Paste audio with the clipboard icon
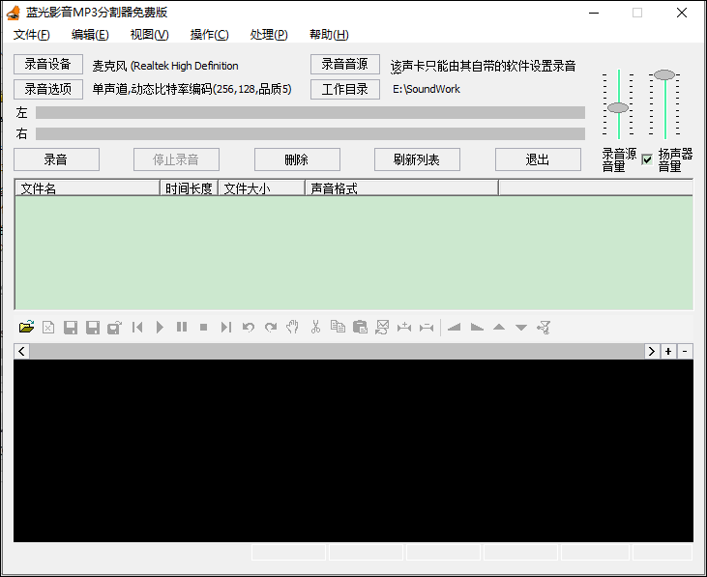Screen dimensions: 707x577 pyautogui.click(x=360, y=327)
